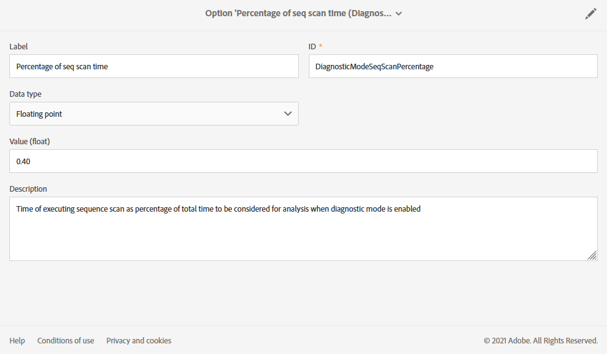Click the orange required asterisk next to ID

pos(321,47)
